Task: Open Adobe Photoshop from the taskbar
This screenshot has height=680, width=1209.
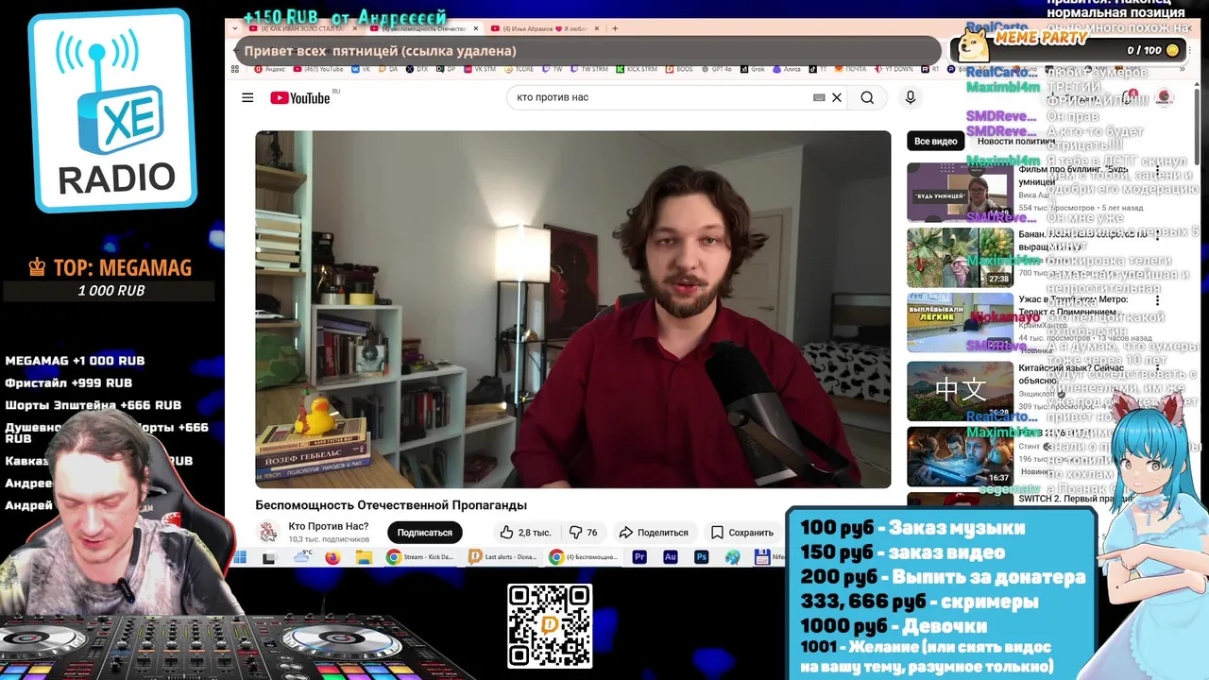Action: click(x=702, y=557)
